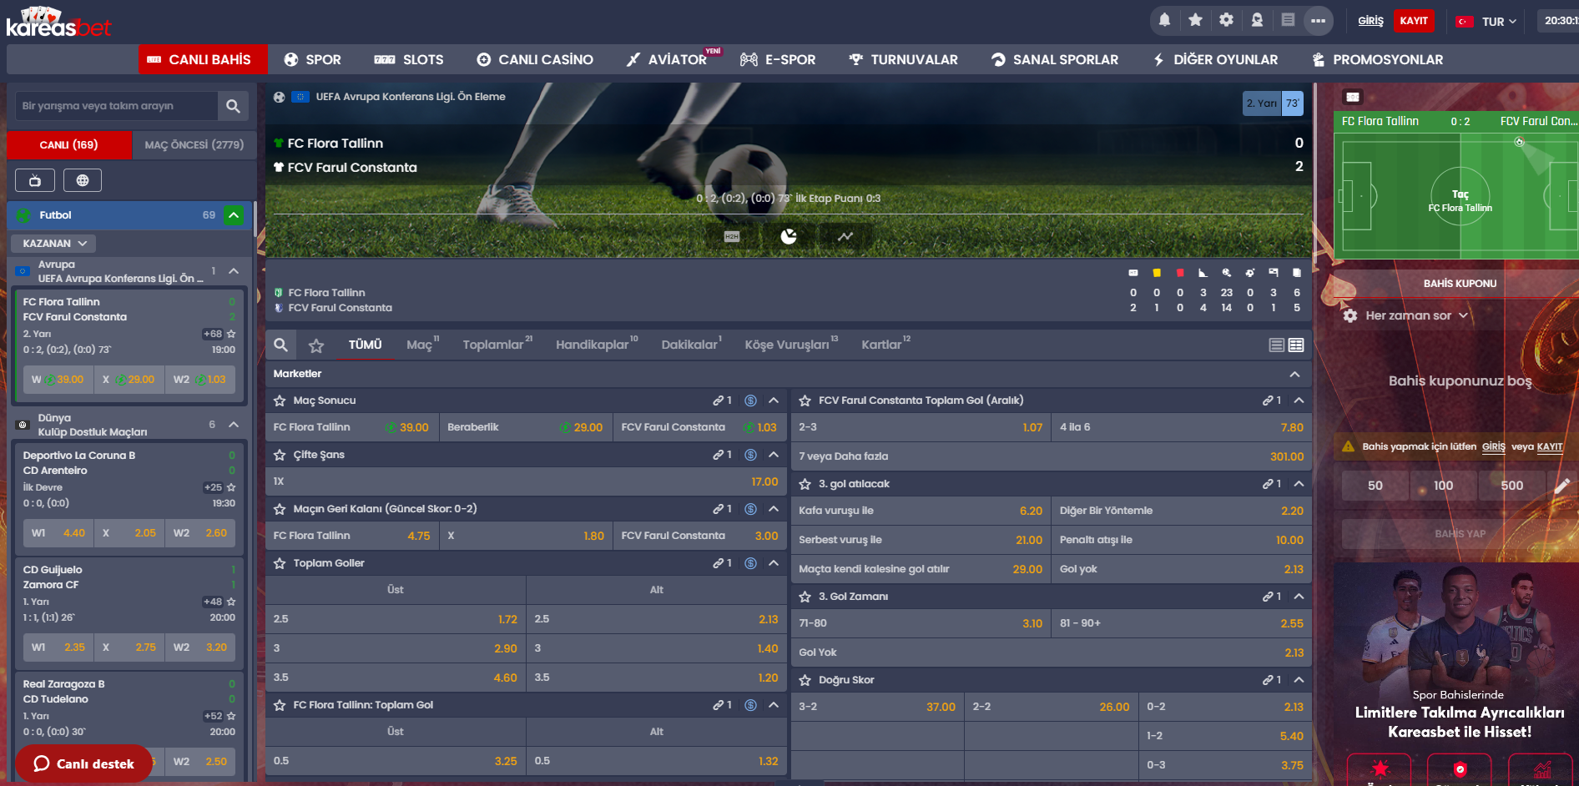Click the live stream TV icon filter
The width and height of the screenshot is (1579, 786).
click(35, 180)
